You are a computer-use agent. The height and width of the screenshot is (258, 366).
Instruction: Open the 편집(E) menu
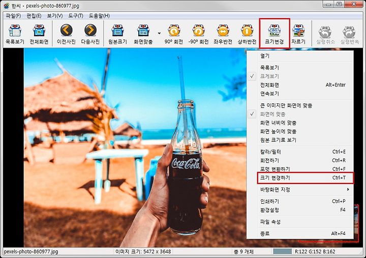click(x=34, y=16)
